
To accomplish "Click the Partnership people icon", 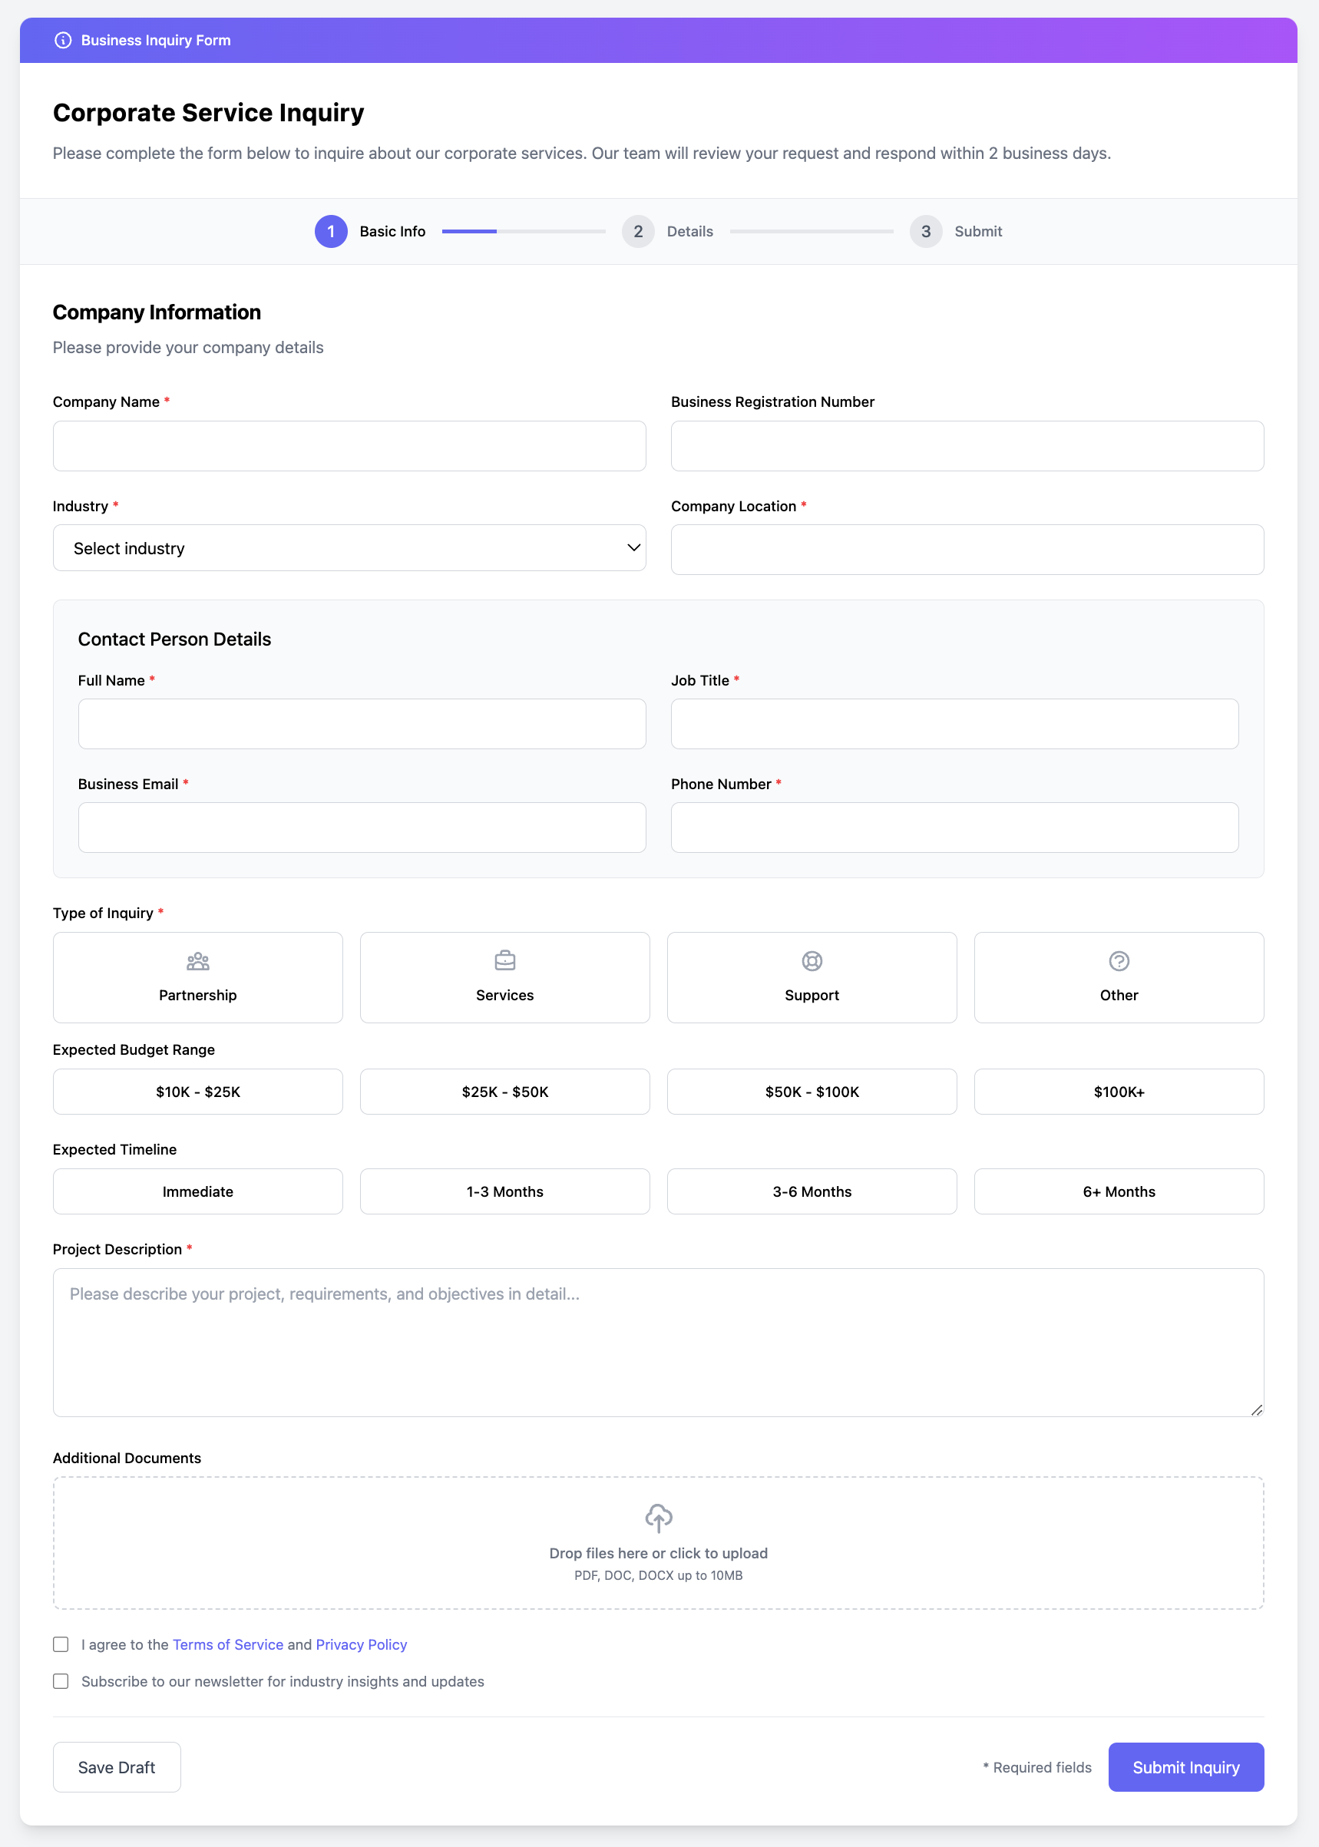I will pos(197,961).
